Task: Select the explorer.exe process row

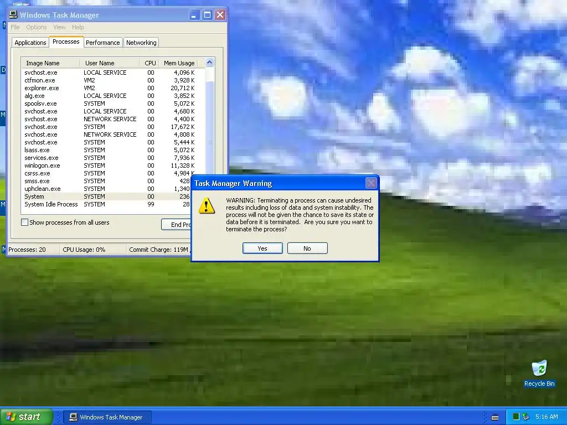Action: tap(113, 88)
